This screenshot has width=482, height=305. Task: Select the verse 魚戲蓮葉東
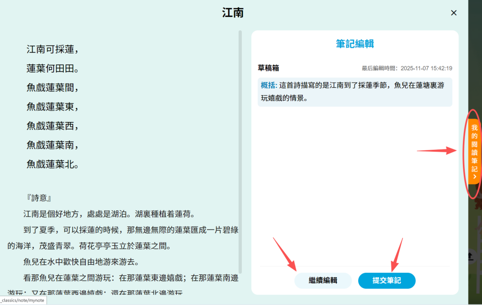point(52,107)
